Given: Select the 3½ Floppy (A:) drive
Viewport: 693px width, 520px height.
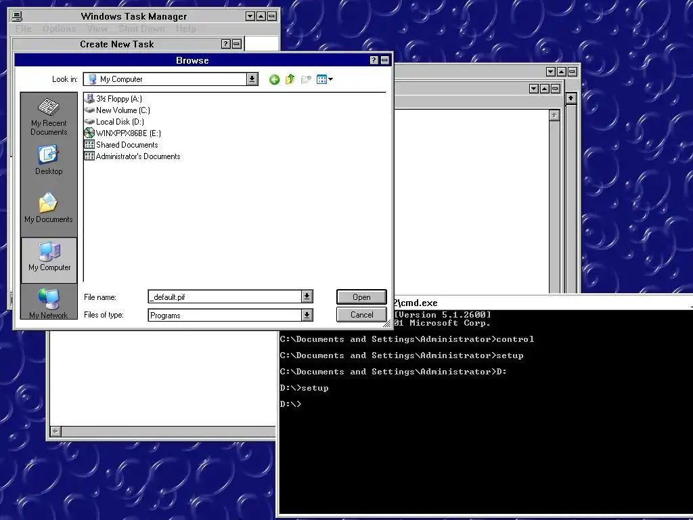Looking at the screenshot, I should 113,99.
